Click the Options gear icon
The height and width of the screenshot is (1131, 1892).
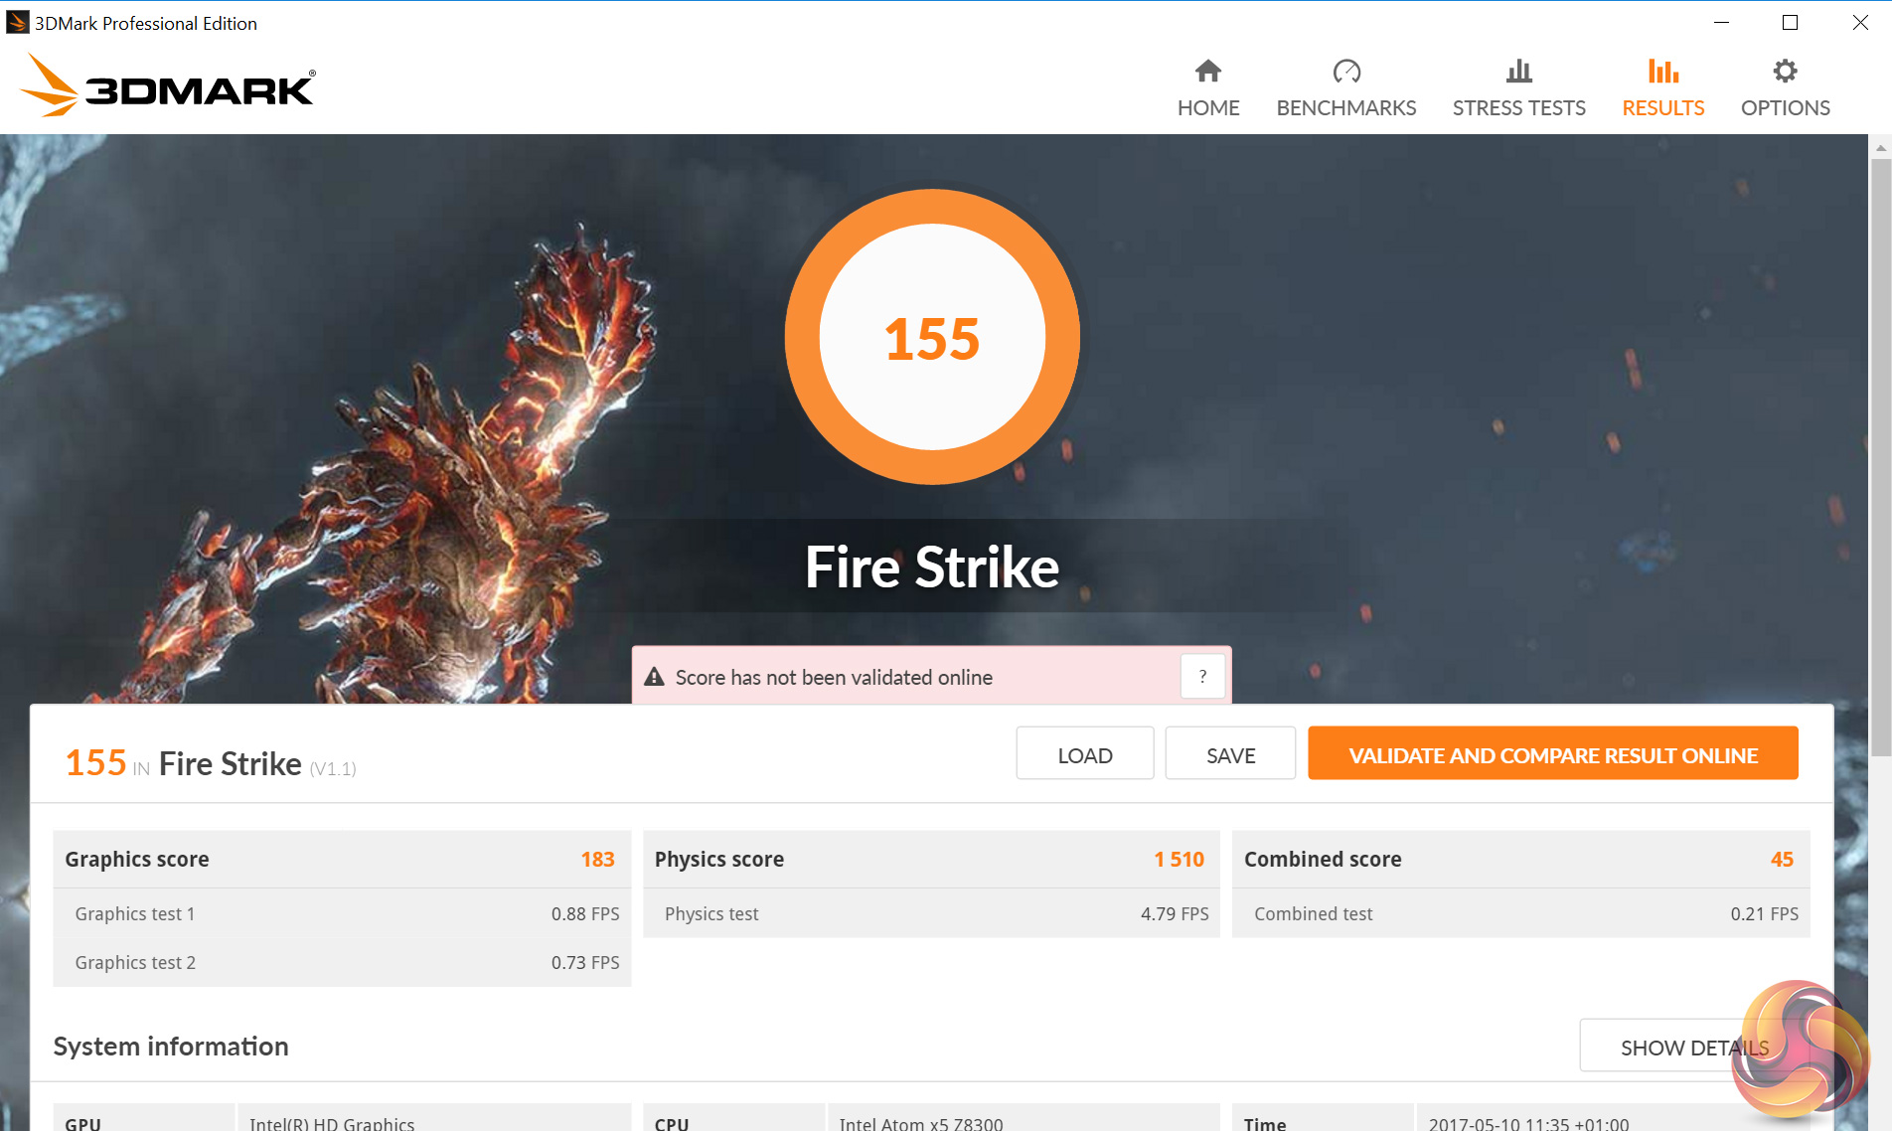coord(1785,71)
